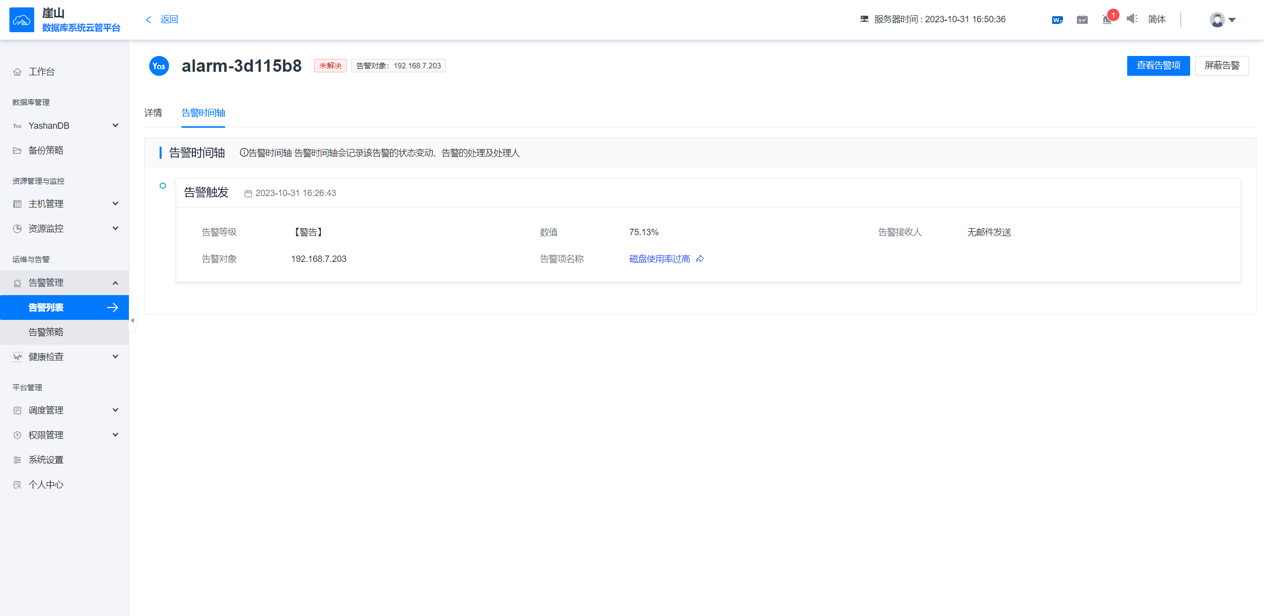The height and width of the screenshot is (616, 1264).
Task: Click the gear icon next to 系统设置
Action: [17, 460]
